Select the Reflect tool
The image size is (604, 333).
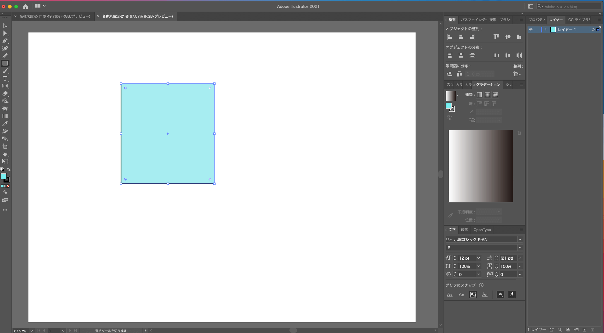pos(5,86)
